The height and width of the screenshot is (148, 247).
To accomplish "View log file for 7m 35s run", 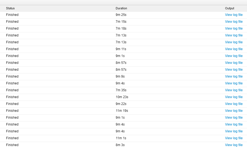I will 234,90.
